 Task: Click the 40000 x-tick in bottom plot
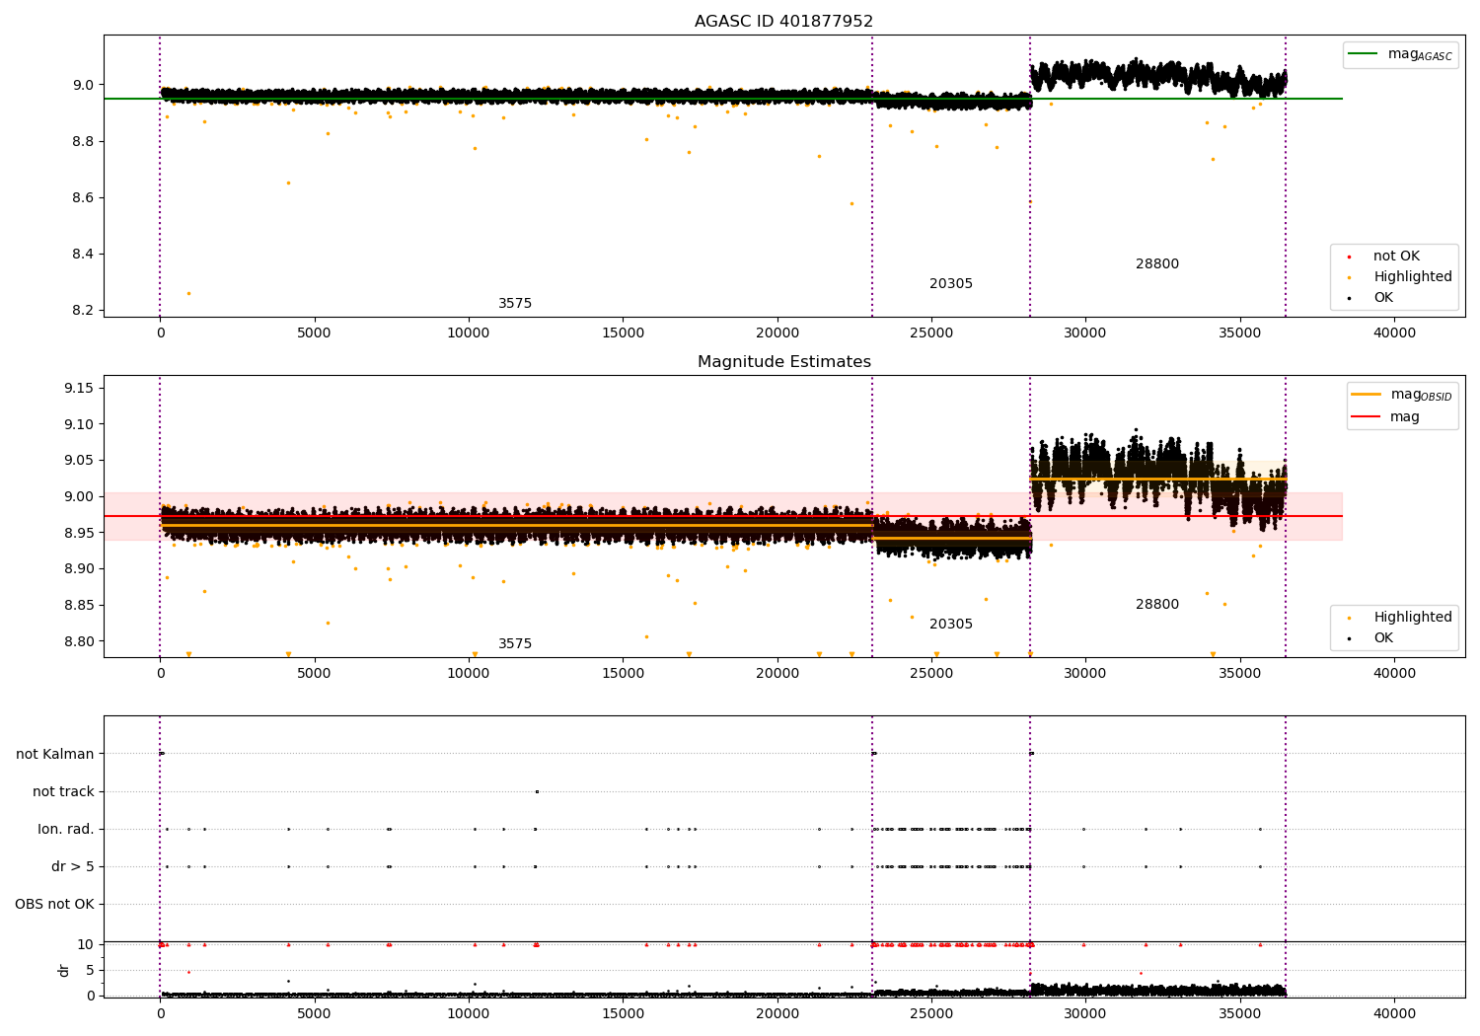(1394, 1013)
